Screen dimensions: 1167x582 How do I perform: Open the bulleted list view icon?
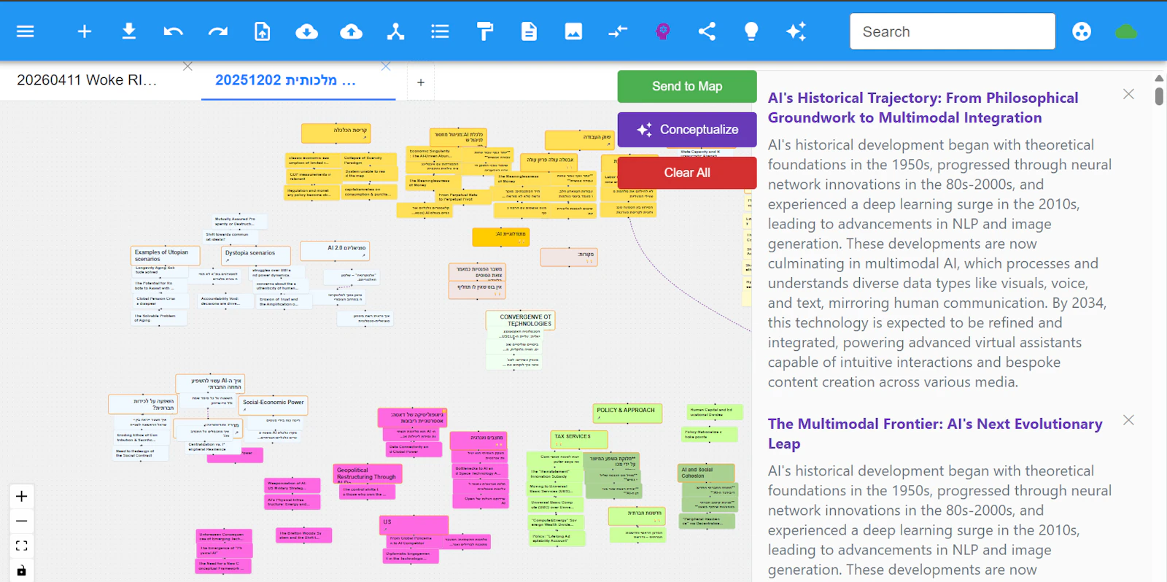tap(441, 31)
